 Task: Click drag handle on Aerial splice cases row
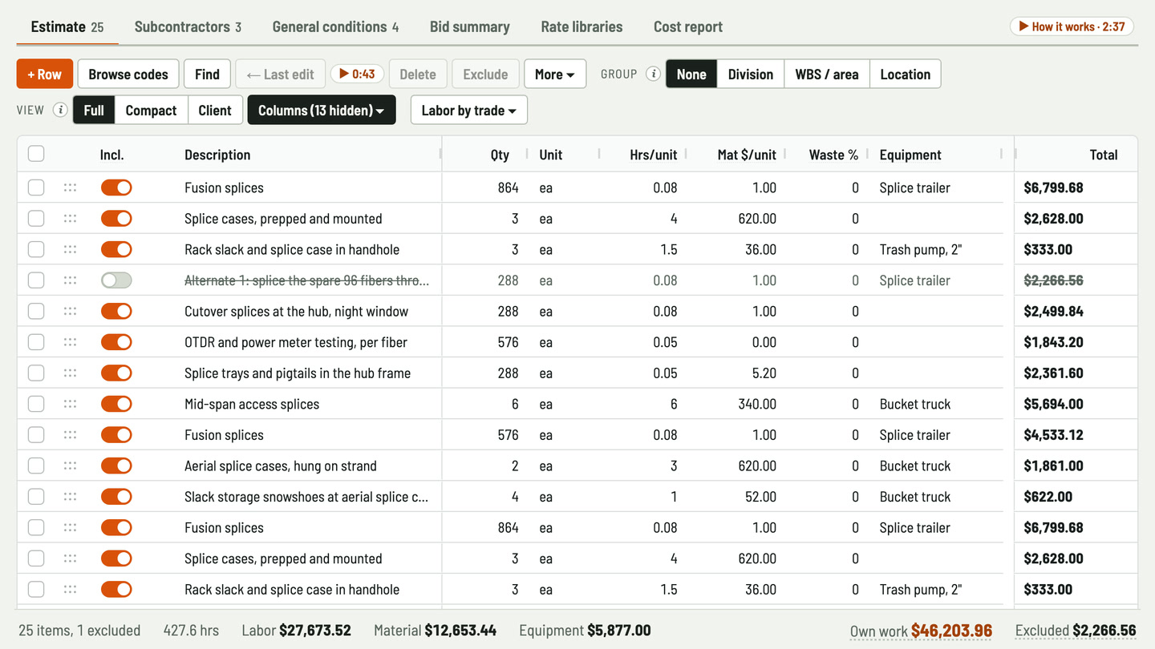point(70,466)
